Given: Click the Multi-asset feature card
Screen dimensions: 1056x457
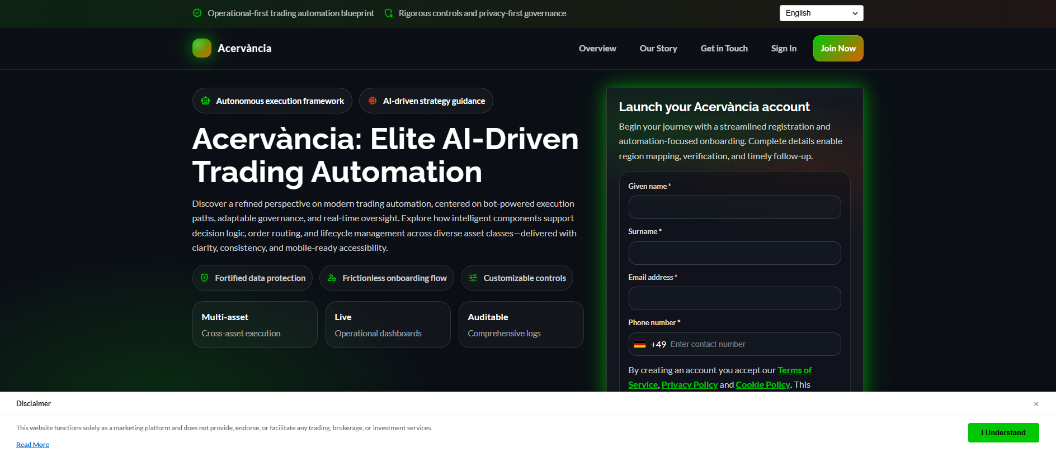Looking at the screenshot, I should (255, 325).
